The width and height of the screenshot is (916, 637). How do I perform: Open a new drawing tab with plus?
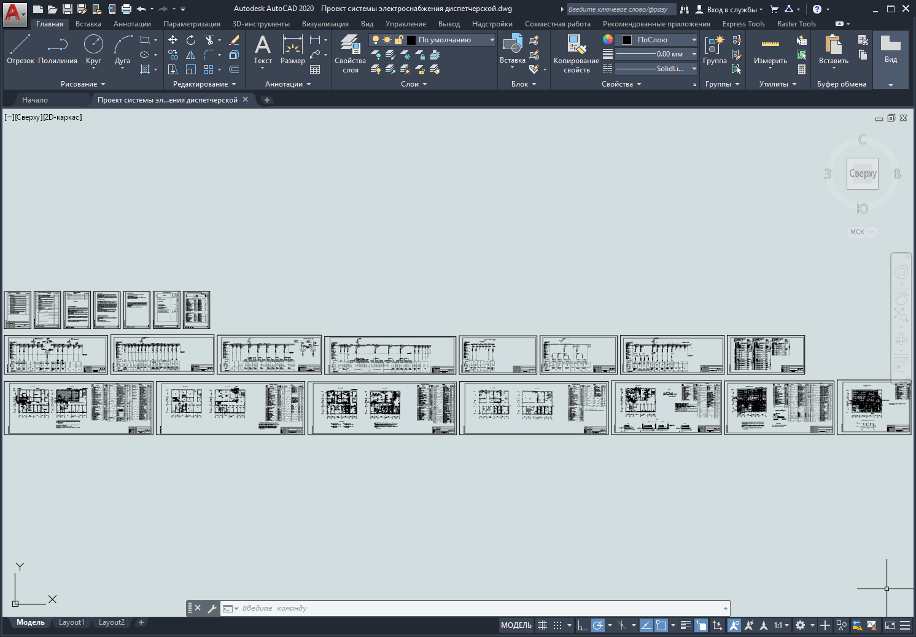[x=267, y=100]
